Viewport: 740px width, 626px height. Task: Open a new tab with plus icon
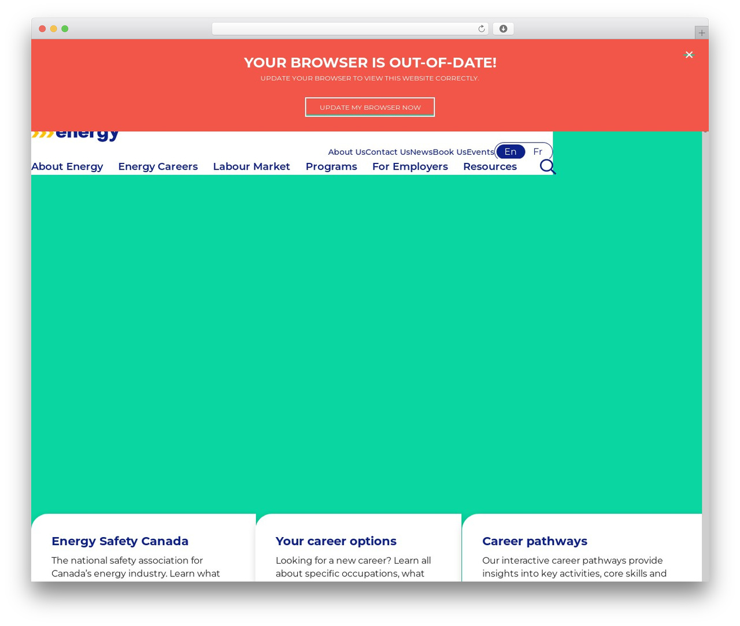tap(701, 33)
